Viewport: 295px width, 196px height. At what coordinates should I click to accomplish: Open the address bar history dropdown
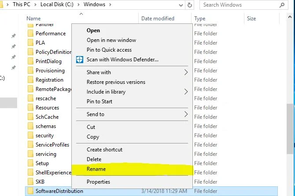(181, 5)
